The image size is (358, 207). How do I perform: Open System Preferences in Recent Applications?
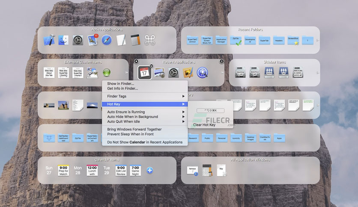(173, 73)
